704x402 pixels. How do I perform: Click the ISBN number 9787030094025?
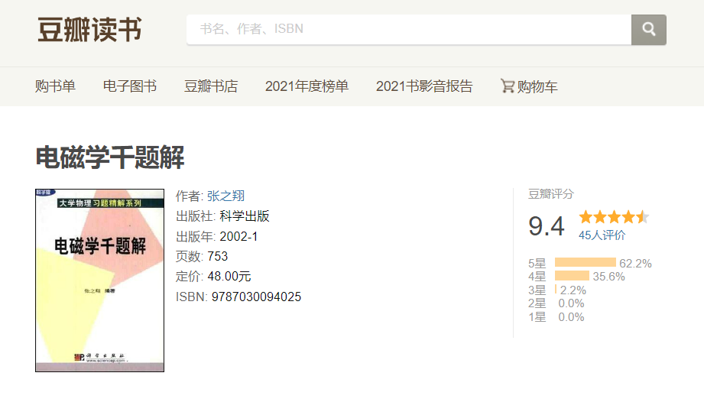click(x=256, y=297)
